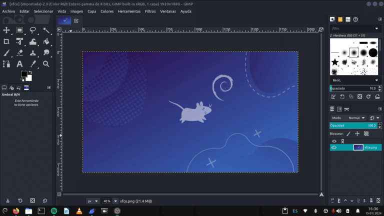Duplicate the selected brush

click(x=351, y=96)
